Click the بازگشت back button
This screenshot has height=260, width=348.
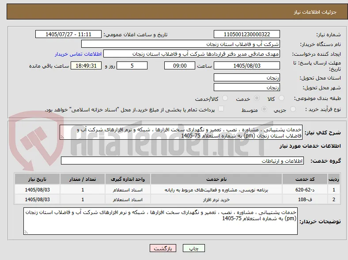[x=163, y=248]
